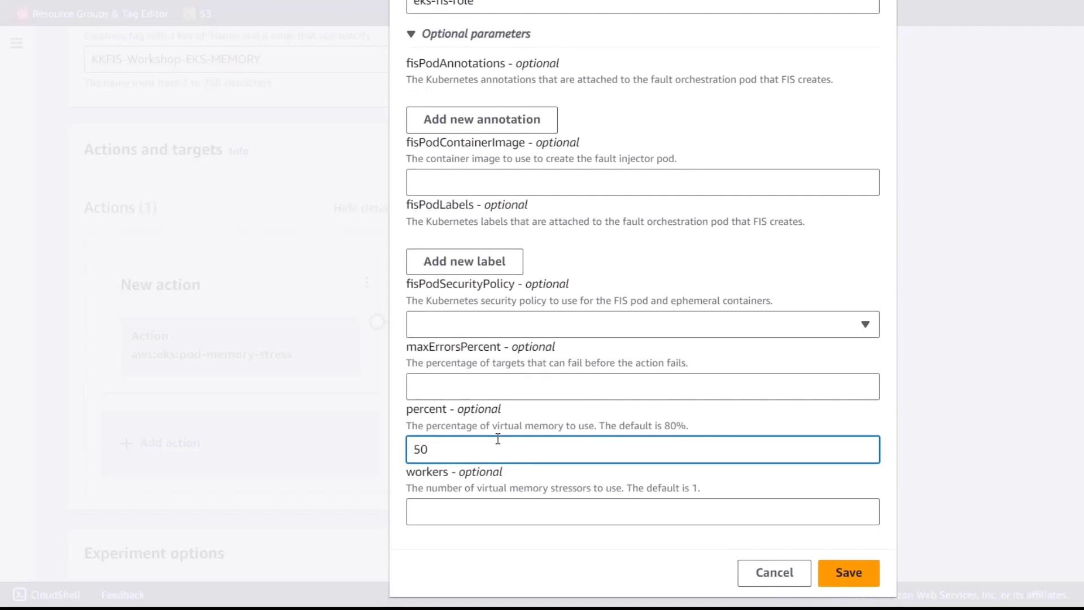Click the plus icon beside Add action
Screen dimensions: 1084x610
[x=126, y=443]
